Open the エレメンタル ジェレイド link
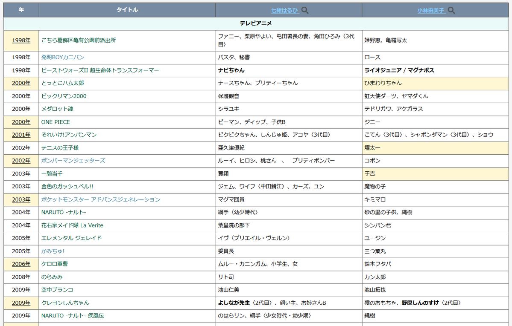Screen dimensions: 512x326 [x=71, y=238]
